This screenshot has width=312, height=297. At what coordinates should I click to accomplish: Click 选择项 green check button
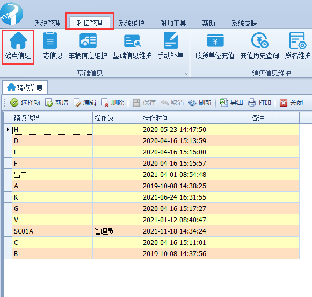point(25,103)
